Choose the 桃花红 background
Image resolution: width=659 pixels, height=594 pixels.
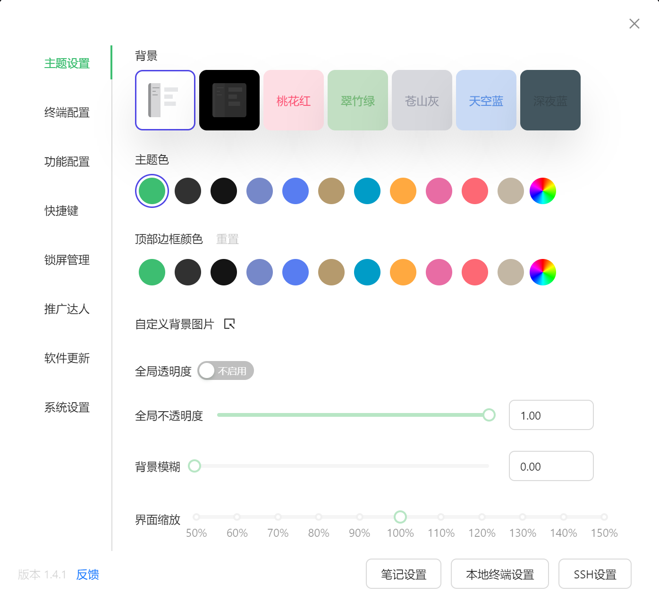pyautogui.click(x=294, y=100)
